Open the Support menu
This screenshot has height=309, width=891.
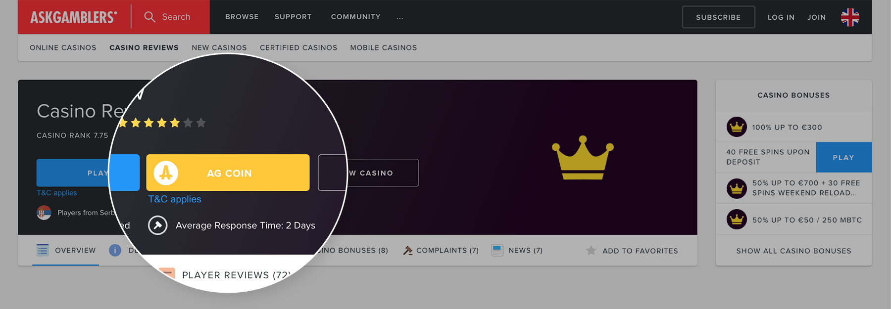coord(293,17)
